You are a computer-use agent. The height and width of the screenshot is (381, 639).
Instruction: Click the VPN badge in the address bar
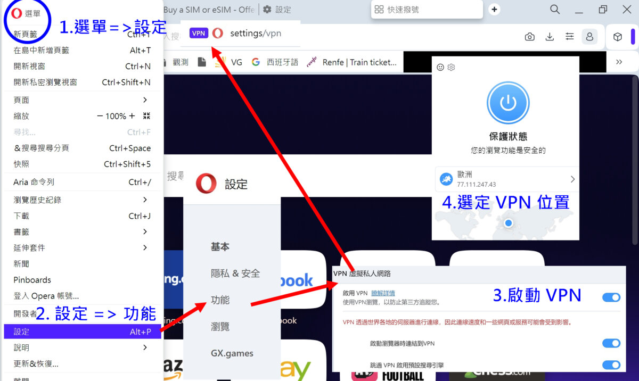coord(198,33)
